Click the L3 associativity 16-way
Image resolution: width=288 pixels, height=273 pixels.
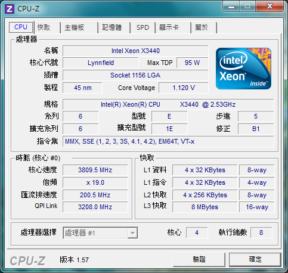(x=257, y=207)
